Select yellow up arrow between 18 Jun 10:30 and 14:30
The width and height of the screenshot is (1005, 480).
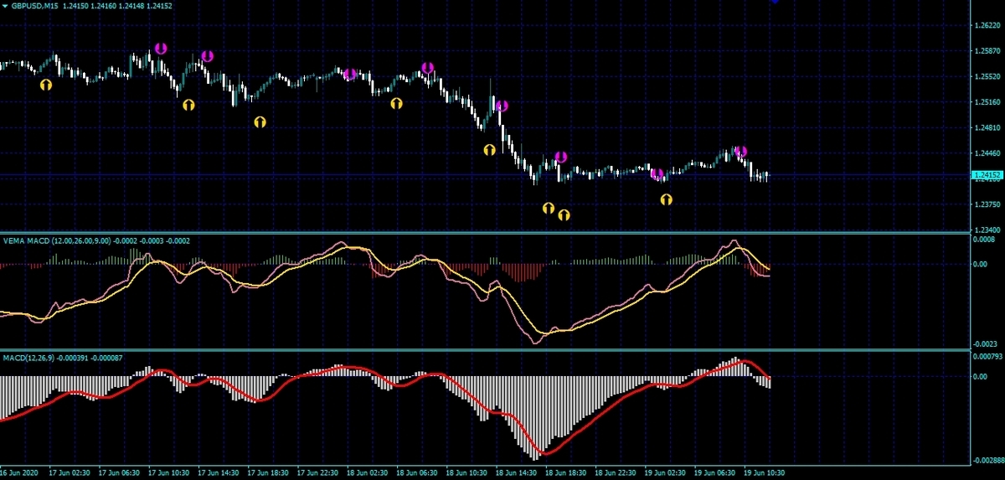490,150
